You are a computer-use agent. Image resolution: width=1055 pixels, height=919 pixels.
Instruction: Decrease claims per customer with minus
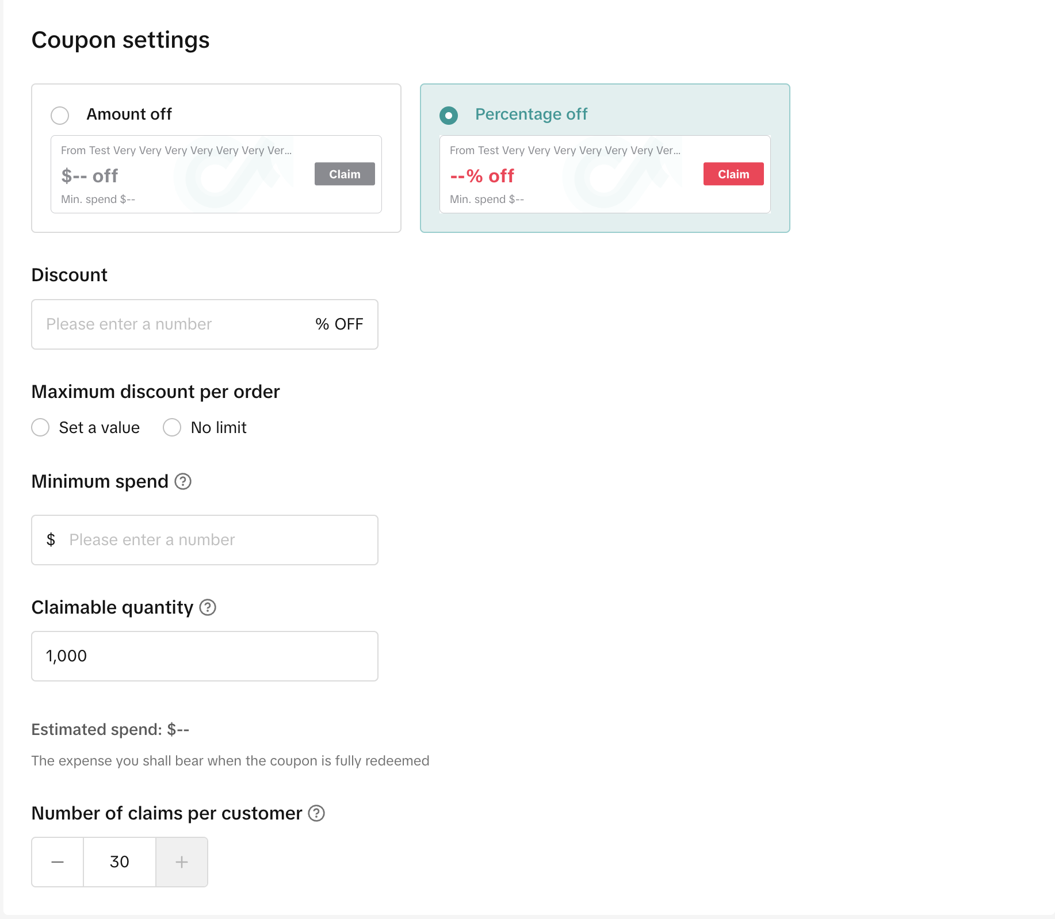click(x=58, y=862)
